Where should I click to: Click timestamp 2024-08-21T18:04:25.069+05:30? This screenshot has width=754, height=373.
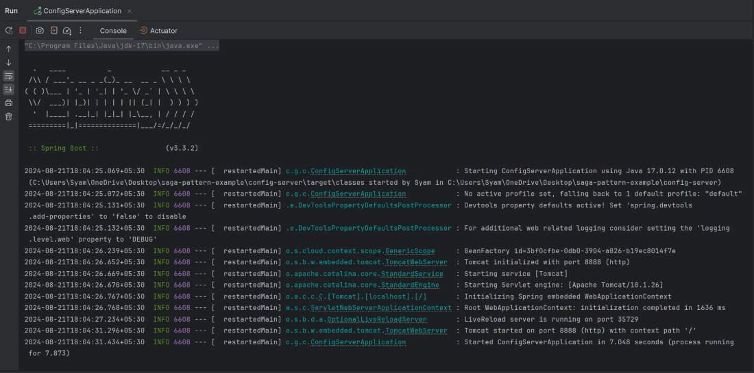tap(84, 171)
